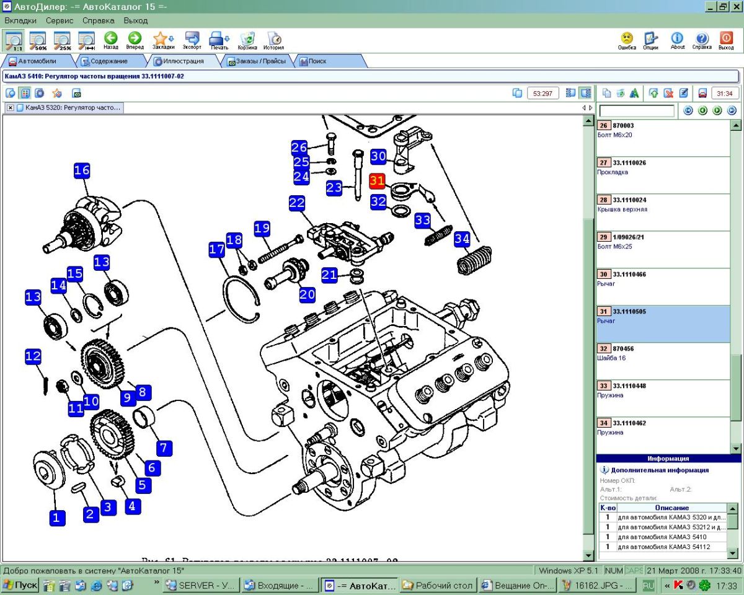Click the parts list scroll-down arrow

point(736,448)
